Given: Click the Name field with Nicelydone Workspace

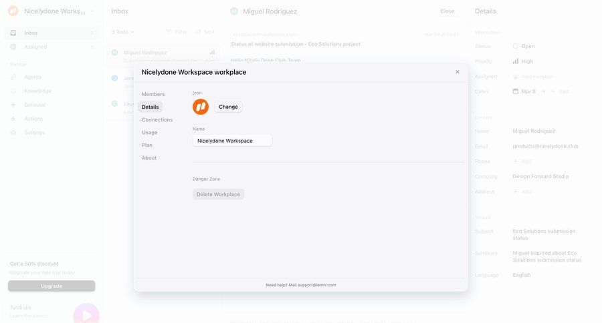Looking at the screenshot, I should 232,141.
